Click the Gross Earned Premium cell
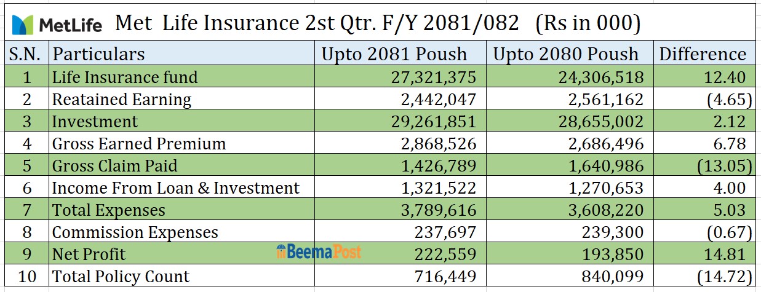761x292 pixels. point(139,144)
